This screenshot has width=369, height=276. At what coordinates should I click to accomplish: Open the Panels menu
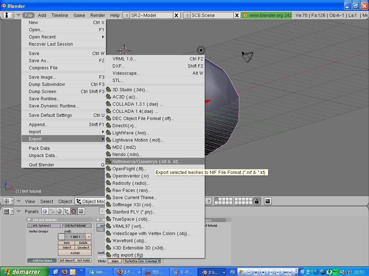(32, 211)
